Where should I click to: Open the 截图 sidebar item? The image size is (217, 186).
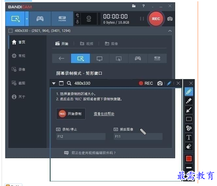click(19, 83)
